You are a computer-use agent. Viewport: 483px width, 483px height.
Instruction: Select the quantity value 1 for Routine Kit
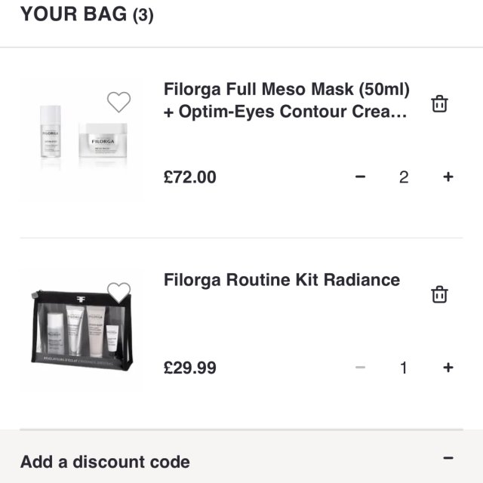click(x=404, y=368)
